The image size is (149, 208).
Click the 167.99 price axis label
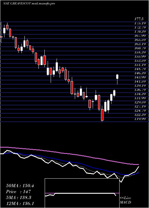(x=140, y=36)
